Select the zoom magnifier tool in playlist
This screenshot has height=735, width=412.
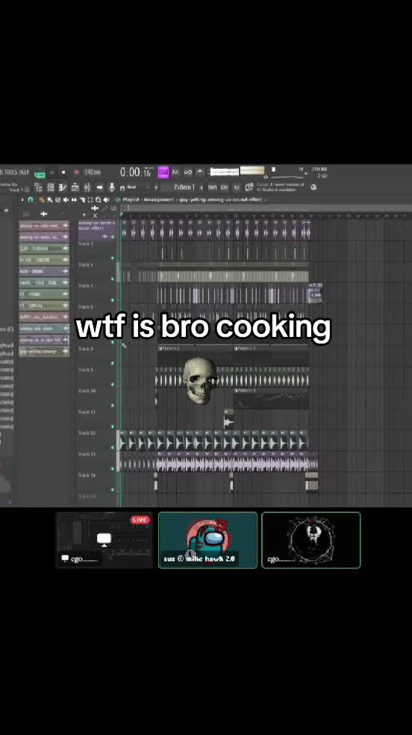coord(98,199)
